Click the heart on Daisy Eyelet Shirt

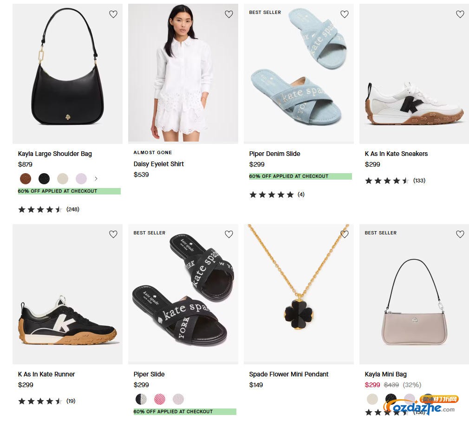(x=229, y=14)
